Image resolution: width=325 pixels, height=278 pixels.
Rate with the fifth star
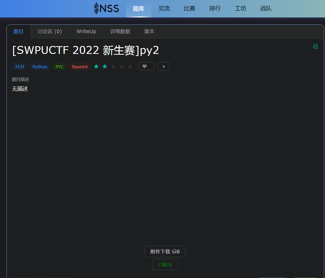click(x=130, y=66)
